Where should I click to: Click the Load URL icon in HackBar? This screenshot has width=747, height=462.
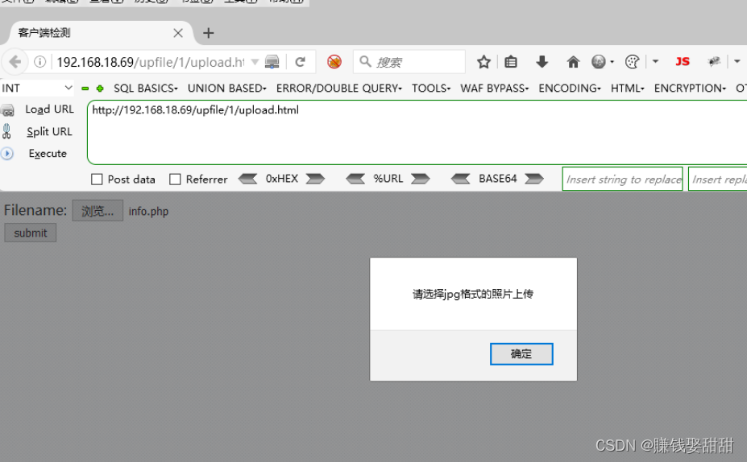click(x=7, y=111)
